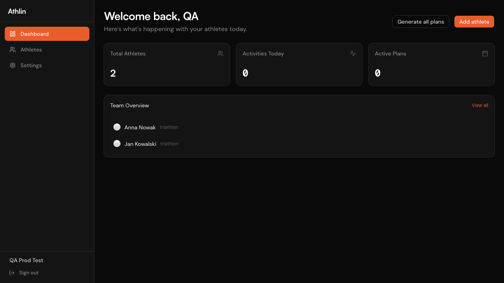
Task: Select the Dashboard menu item
Action: 34,34
